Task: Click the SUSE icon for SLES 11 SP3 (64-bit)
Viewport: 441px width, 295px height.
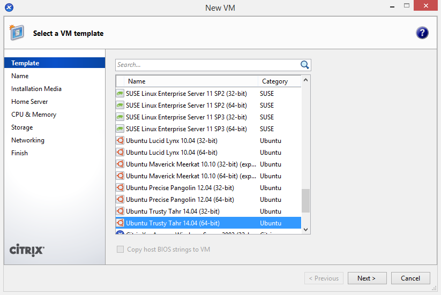Action: pos(120,129)
